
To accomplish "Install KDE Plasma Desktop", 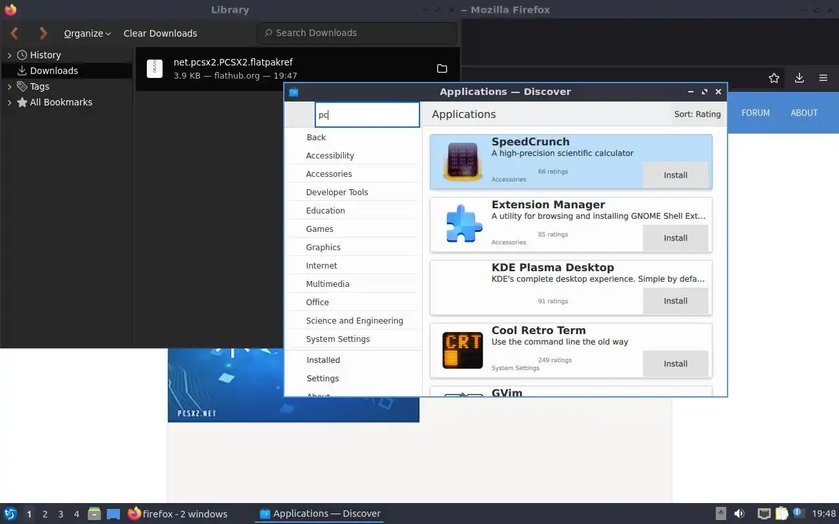I will pos(675,301).
